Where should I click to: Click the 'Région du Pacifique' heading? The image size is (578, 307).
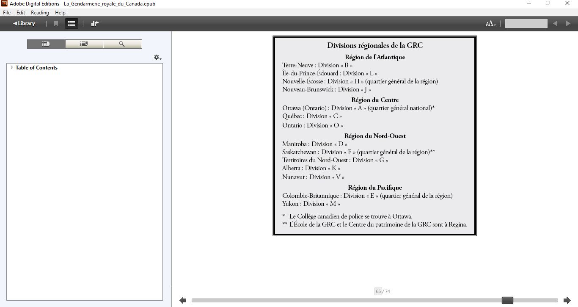click(375, 188)
